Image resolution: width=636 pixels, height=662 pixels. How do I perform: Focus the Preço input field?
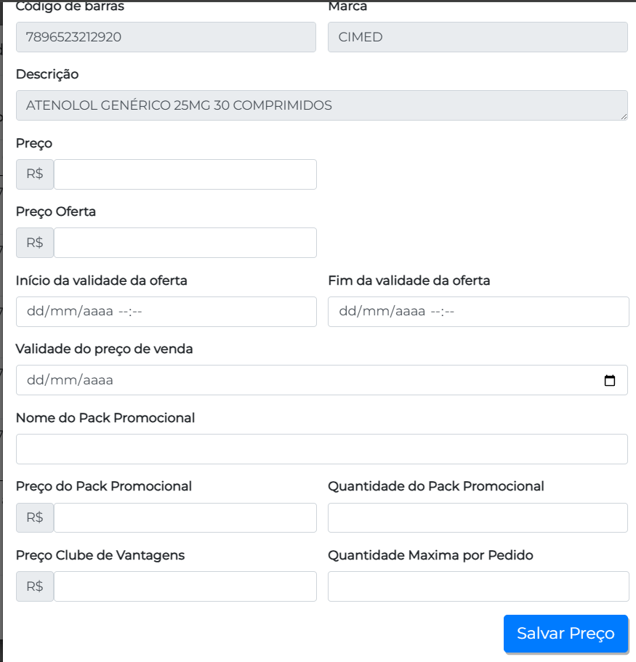pos(185,174)
